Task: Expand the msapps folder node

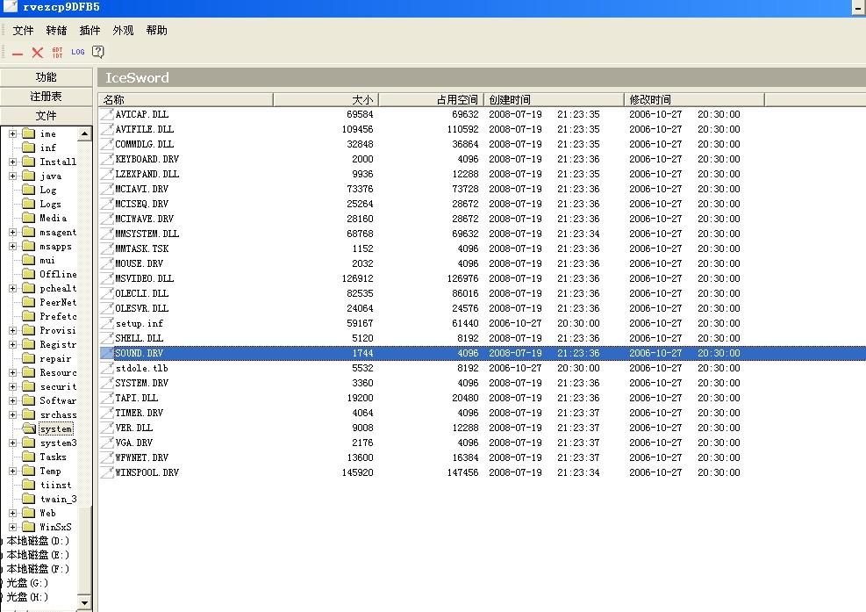Action: (x=12, y=246)
